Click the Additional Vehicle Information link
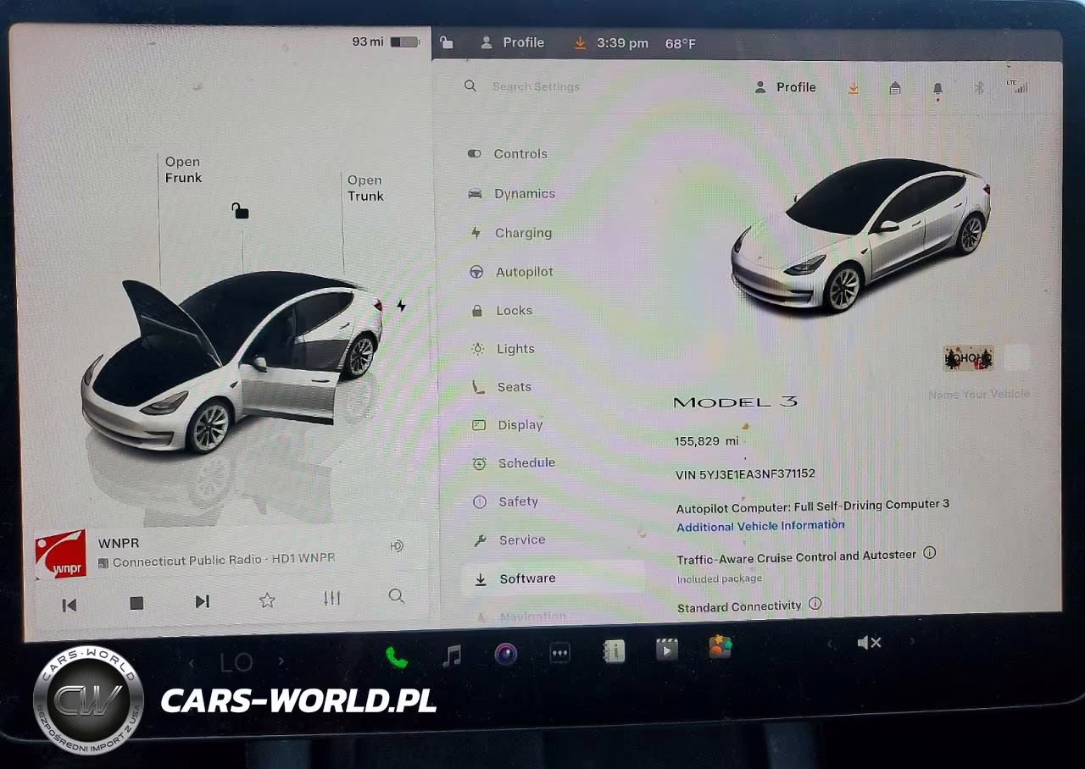The height and width of the screenshot is (769, 1085). pos(760,526)
